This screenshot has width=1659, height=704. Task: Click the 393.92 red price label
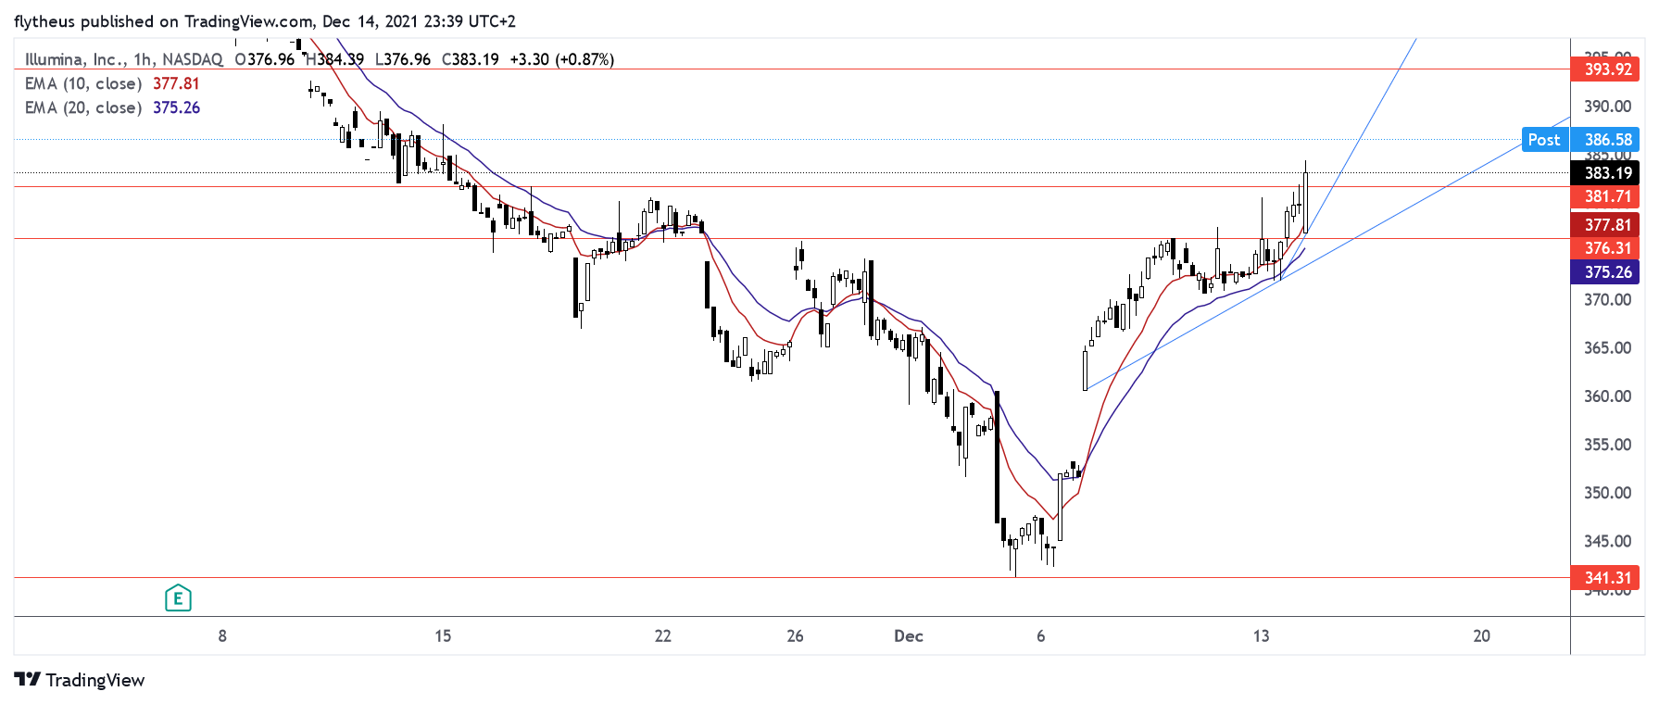click(1606, 69)
